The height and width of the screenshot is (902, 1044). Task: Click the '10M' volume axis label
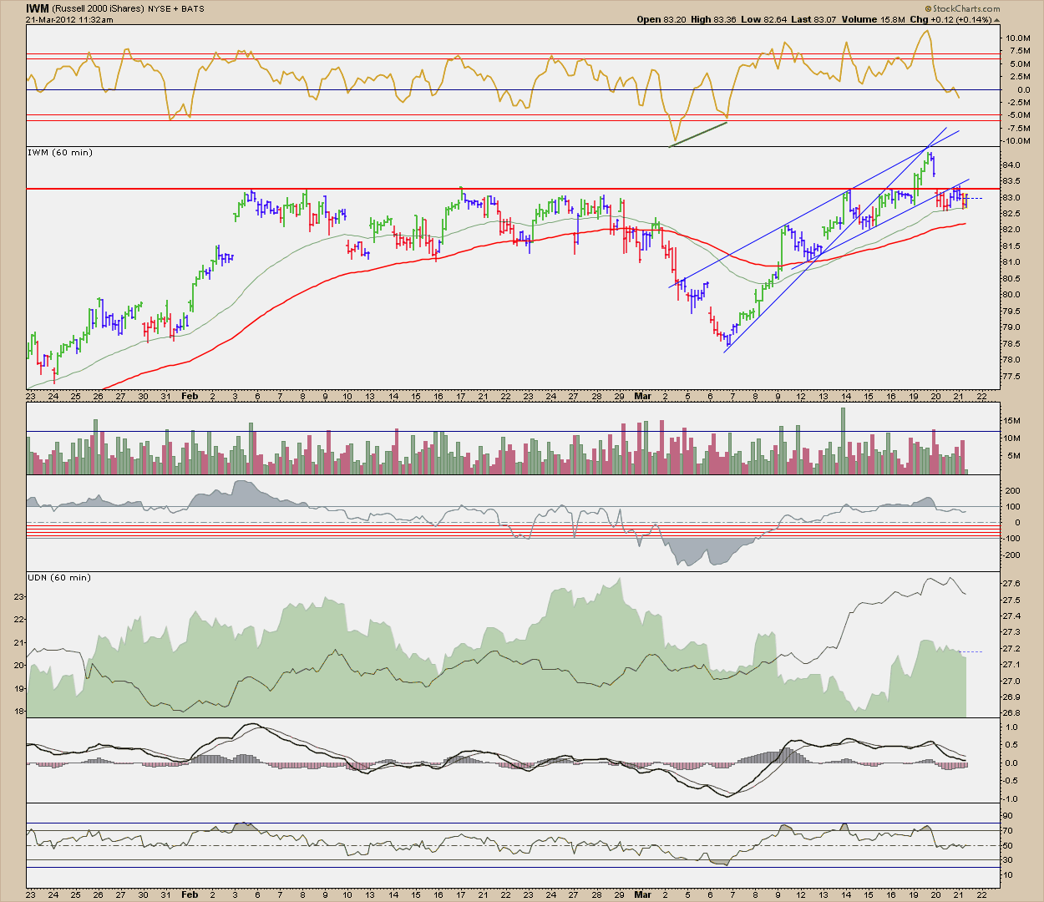pos(1013,438)
